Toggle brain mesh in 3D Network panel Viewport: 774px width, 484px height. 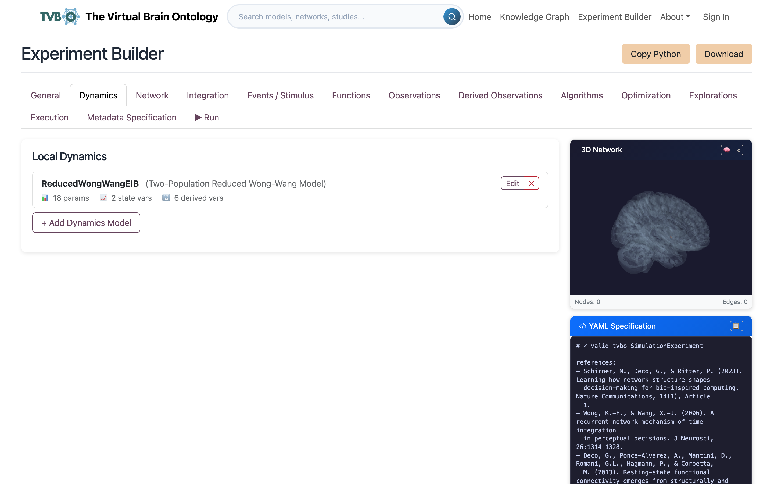click(x=727, y=150)
